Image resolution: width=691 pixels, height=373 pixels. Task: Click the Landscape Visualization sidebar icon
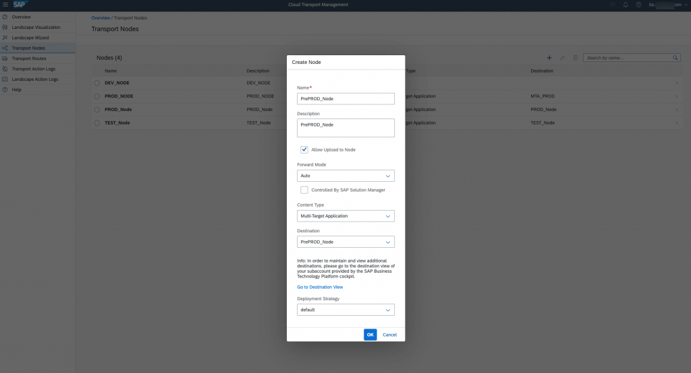pyautogui.click(x=5, y=28)
